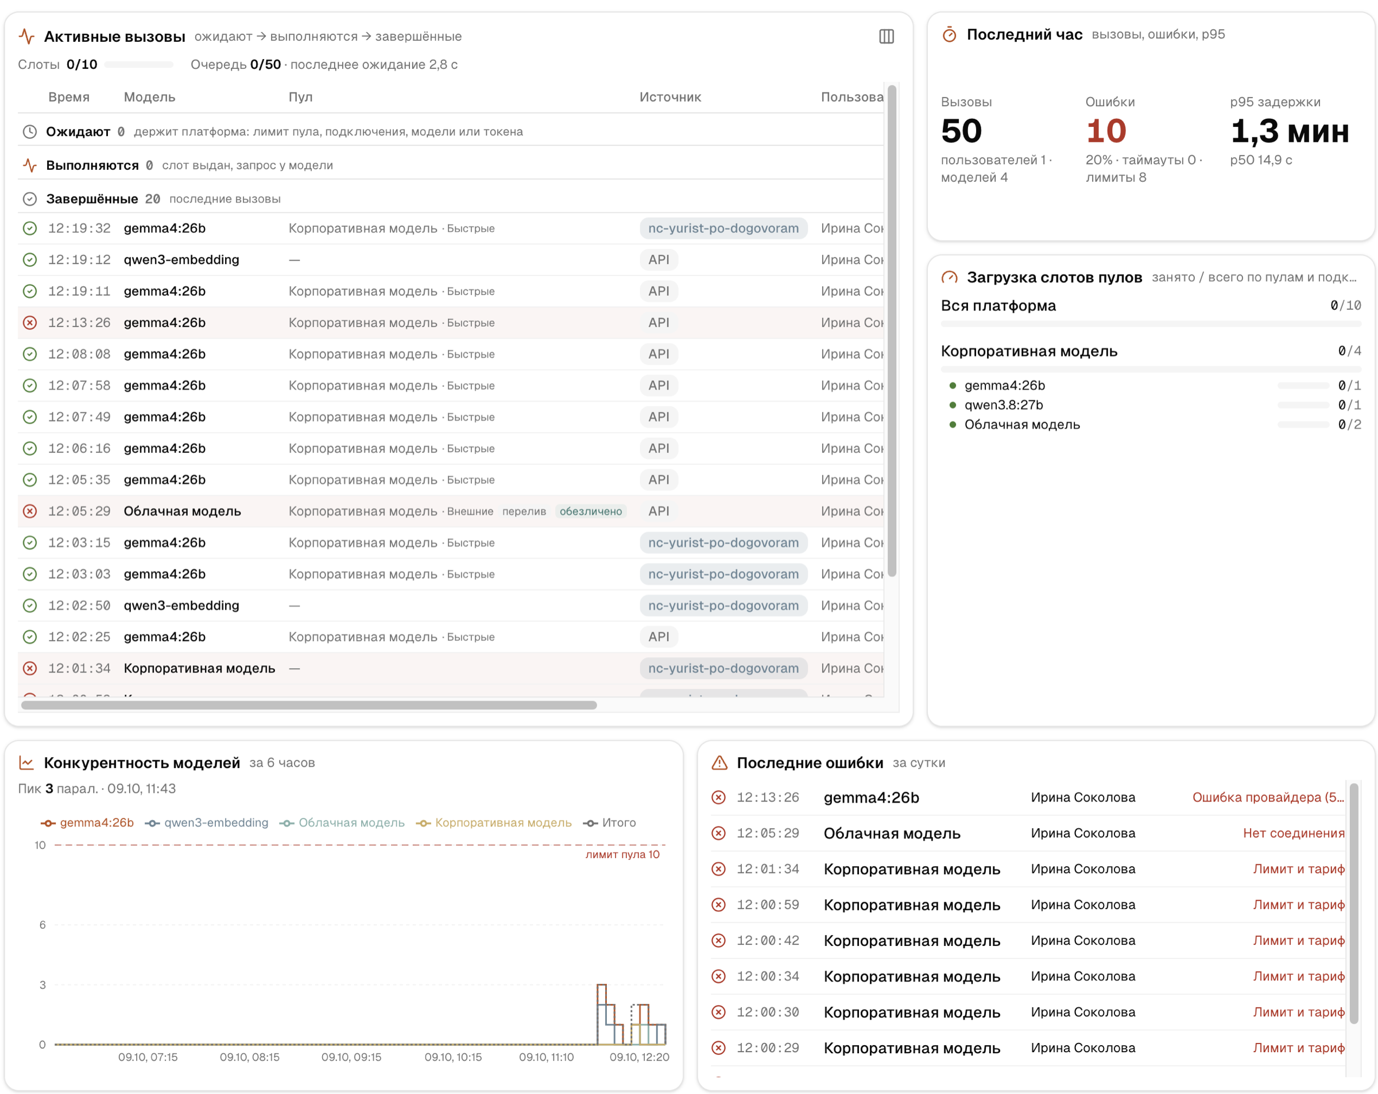Viewport: 1378px width, 1094px height.
Task: Toggle the gemma4:26b series in chart legend
Action: coord(87,823)
